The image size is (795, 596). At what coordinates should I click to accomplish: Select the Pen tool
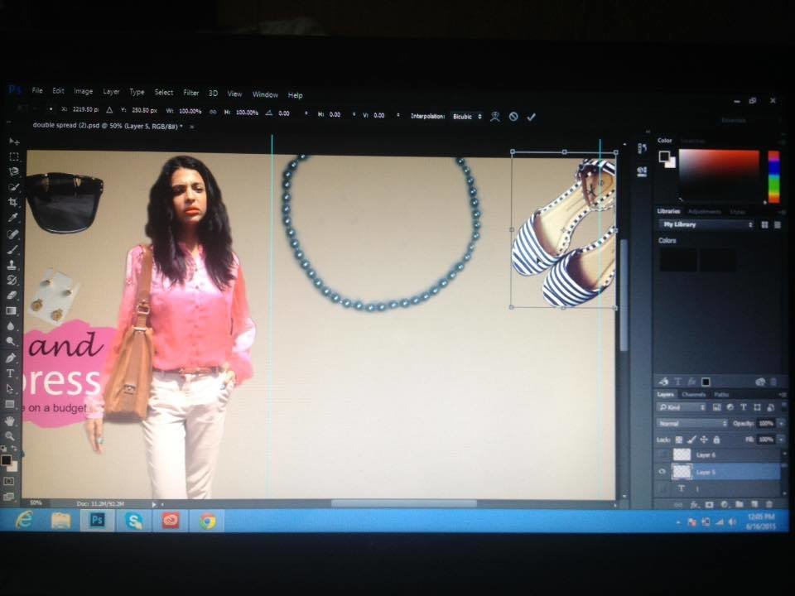(x=11, y=358)
